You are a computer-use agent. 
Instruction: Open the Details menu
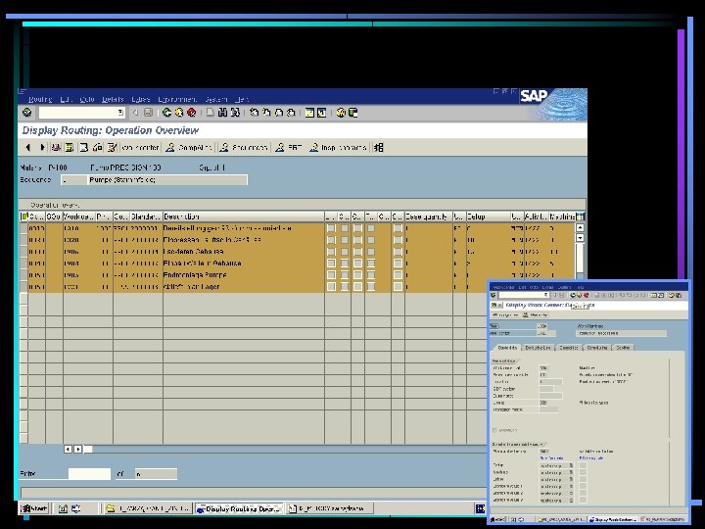click(113, 99)
